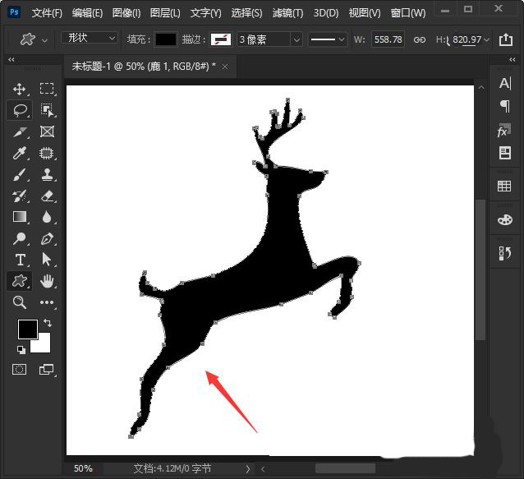Select the Path Selection tool
Screen dimensions: 524x479
[47, 260]
